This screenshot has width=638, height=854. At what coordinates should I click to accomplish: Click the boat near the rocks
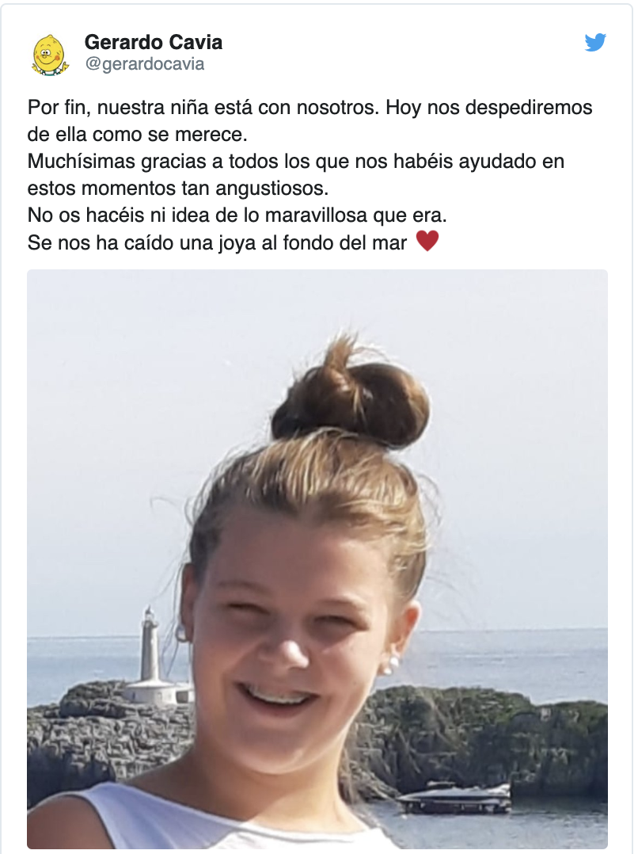(454, 799)
